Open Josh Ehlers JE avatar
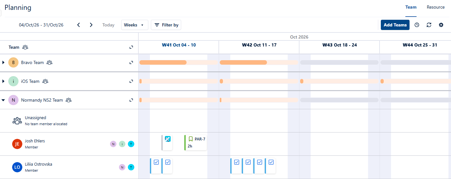 tap(17, 144)
